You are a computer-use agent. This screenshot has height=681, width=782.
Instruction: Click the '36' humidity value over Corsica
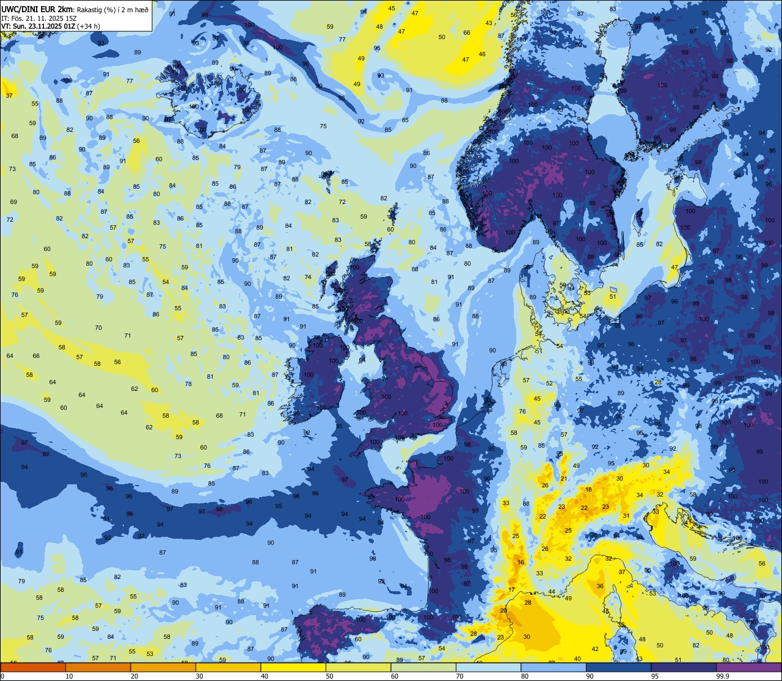[600, 586]
